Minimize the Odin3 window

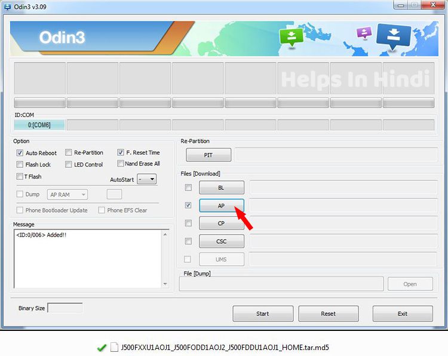click(401, 5)
